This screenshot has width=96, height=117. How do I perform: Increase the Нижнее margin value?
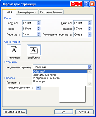[89, 22]
